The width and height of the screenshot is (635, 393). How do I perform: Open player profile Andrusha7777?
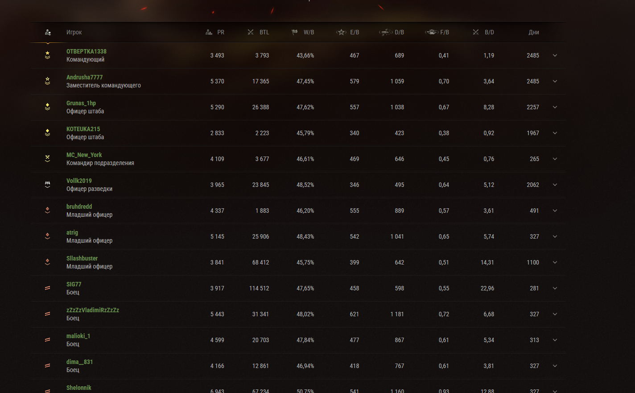click(x=85, y=77)
